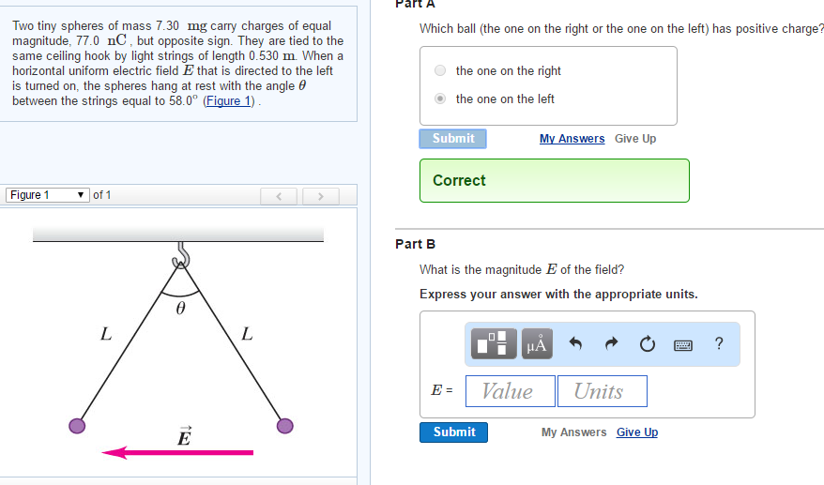Click the Value input field for E
The height and width of the screenshot is (485, 824).
pos(509,391)
